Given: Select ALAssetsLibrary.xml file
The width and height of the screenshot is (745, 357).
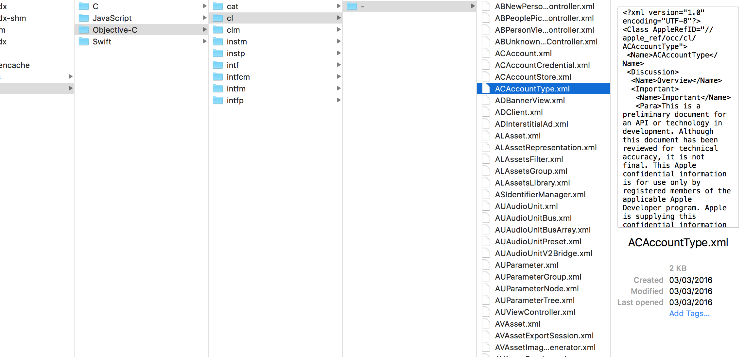Looking at the screenshot, I should point(532,183).
